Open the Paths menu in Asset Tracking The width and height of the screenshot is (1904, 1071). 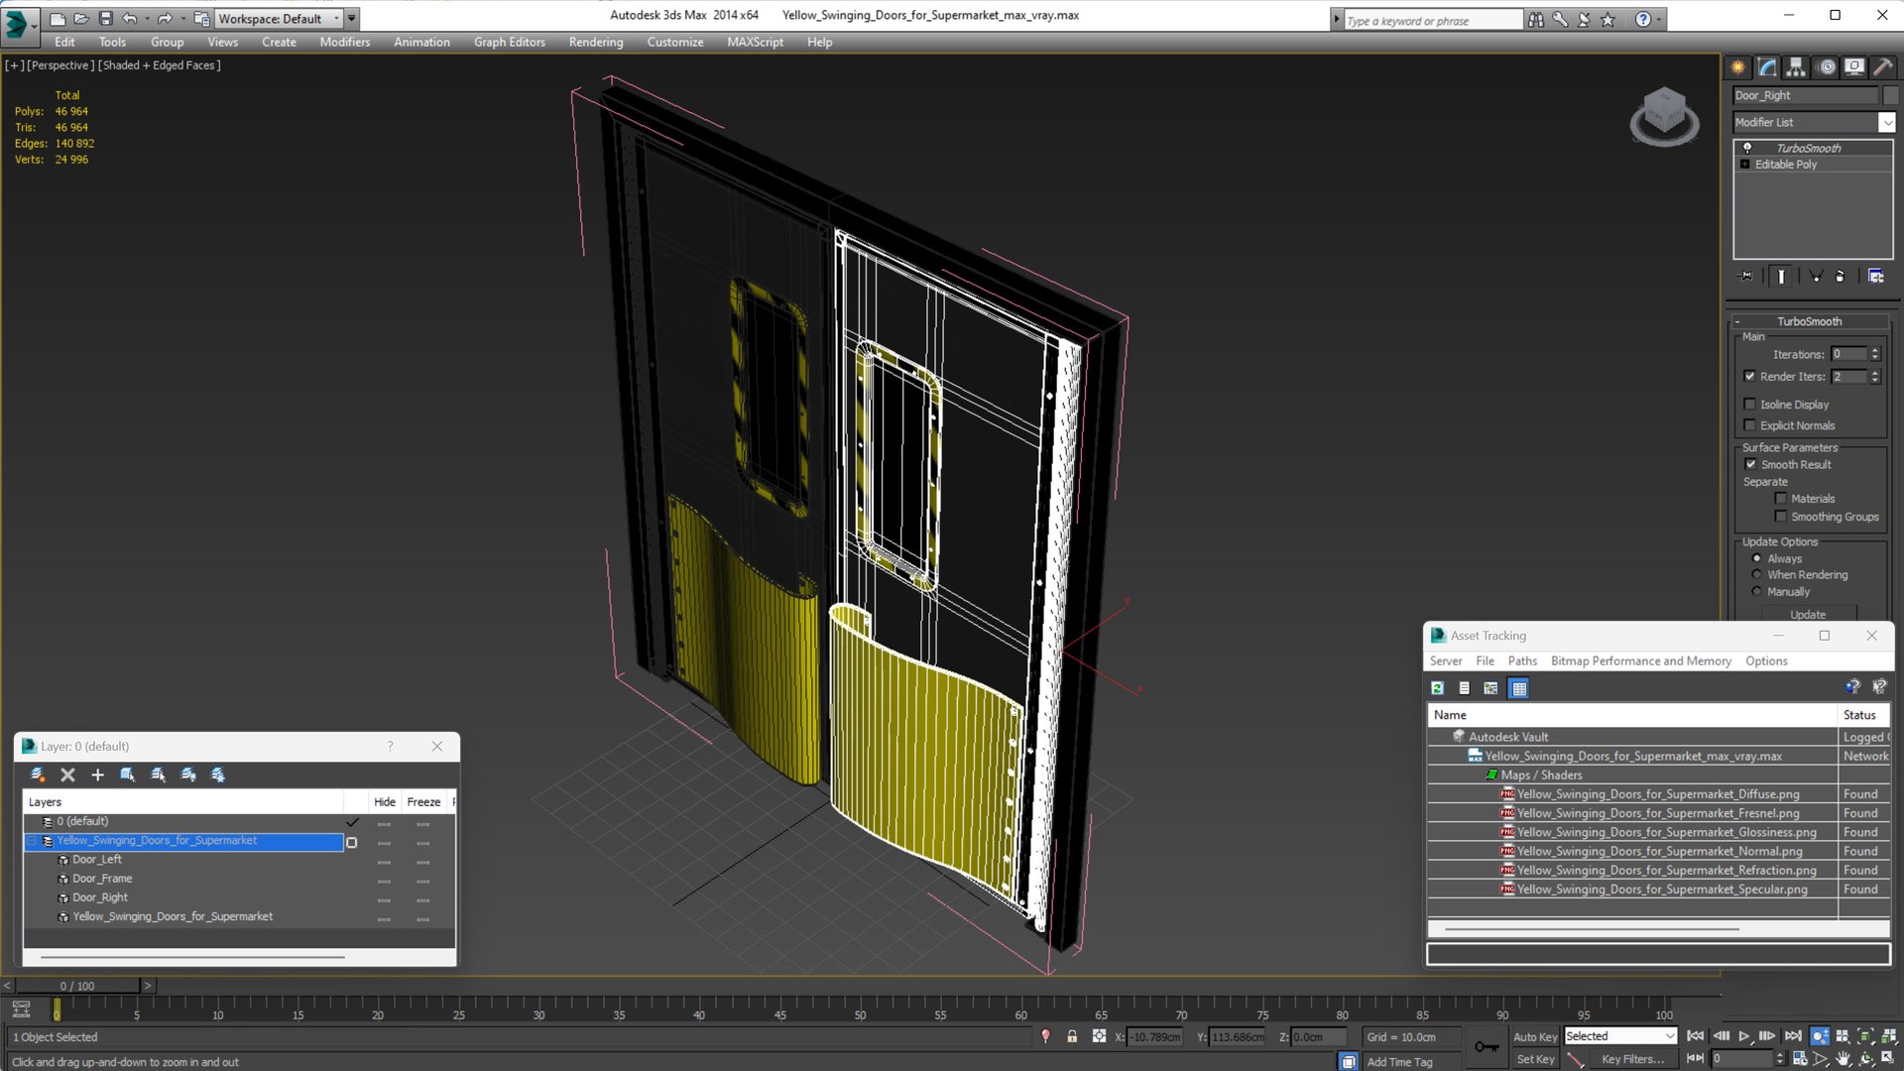1521,660
